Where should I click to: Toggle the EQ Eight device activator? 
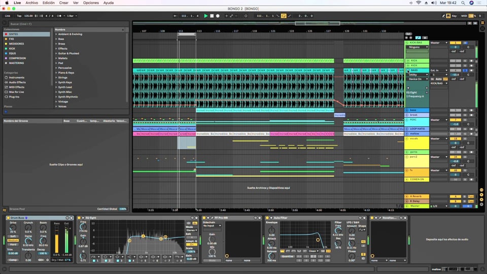[x=79, y=218]
